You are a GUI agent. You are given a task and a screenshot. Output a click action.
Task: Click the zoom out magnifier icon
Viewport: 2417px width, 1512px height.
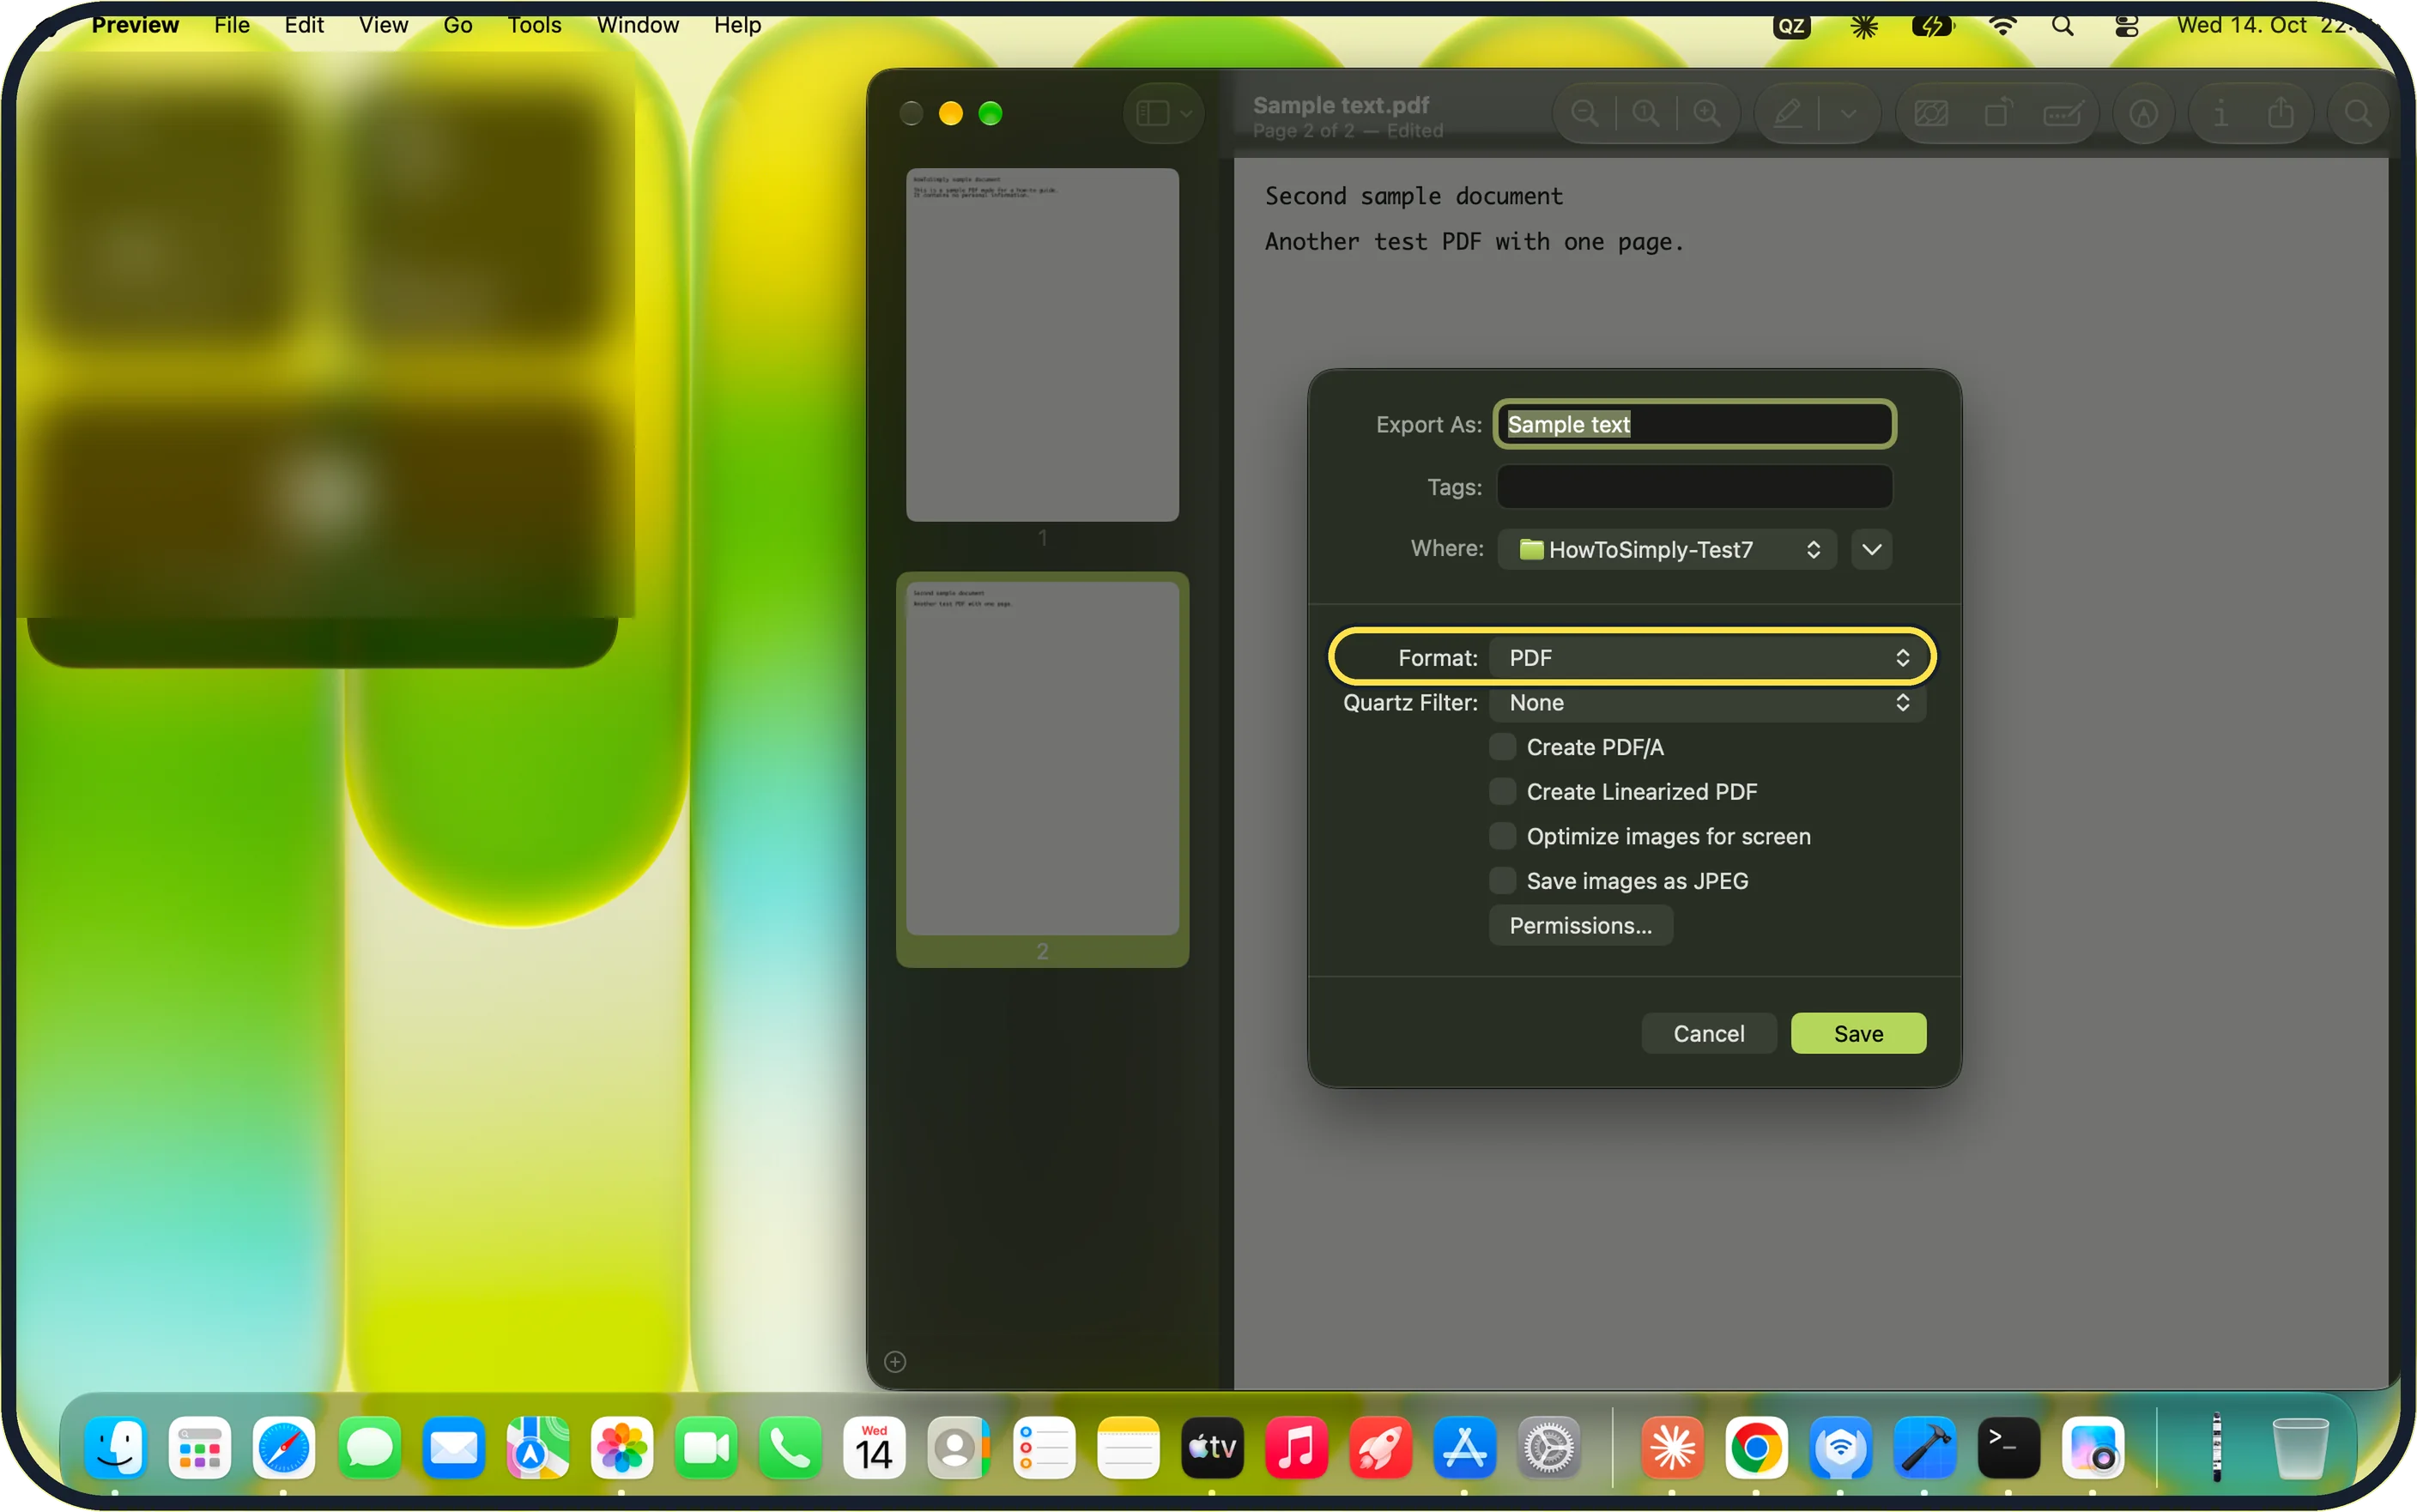(1584, 113)
